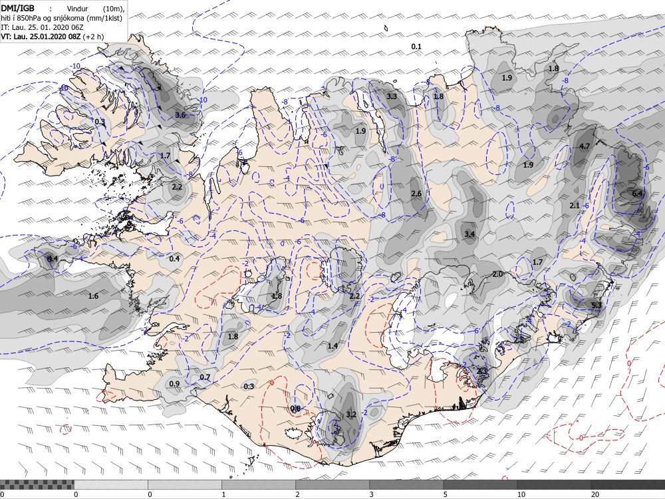Viewport: 665px width, 499px height.
Task: Select the legend swatch between 2 and 3
Action: tap(332, 484)
